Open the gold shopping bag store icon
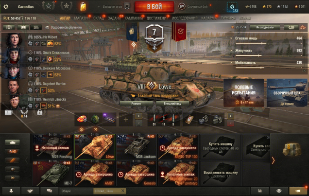The width and height of the screenshot is (309, 196). click(x=83, y=7)
